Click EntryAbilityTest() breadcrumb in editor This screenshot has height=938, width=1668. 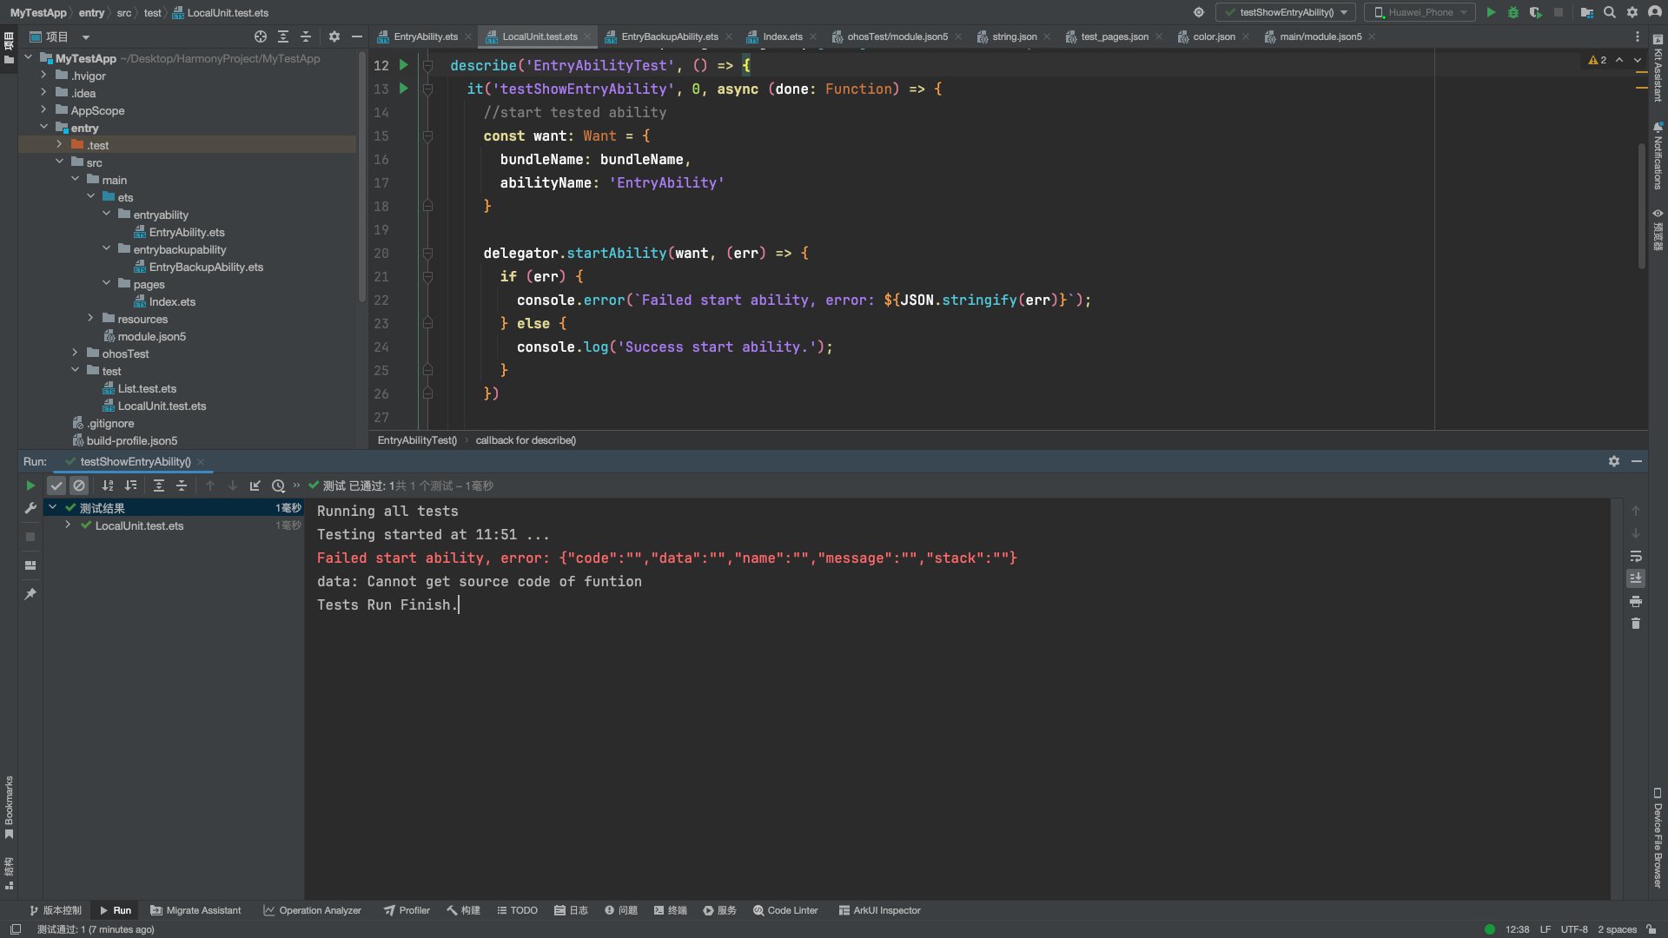417,440
